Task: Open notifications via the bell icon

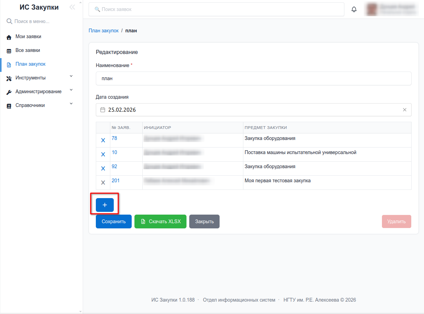Action: [x=354, y=9]
